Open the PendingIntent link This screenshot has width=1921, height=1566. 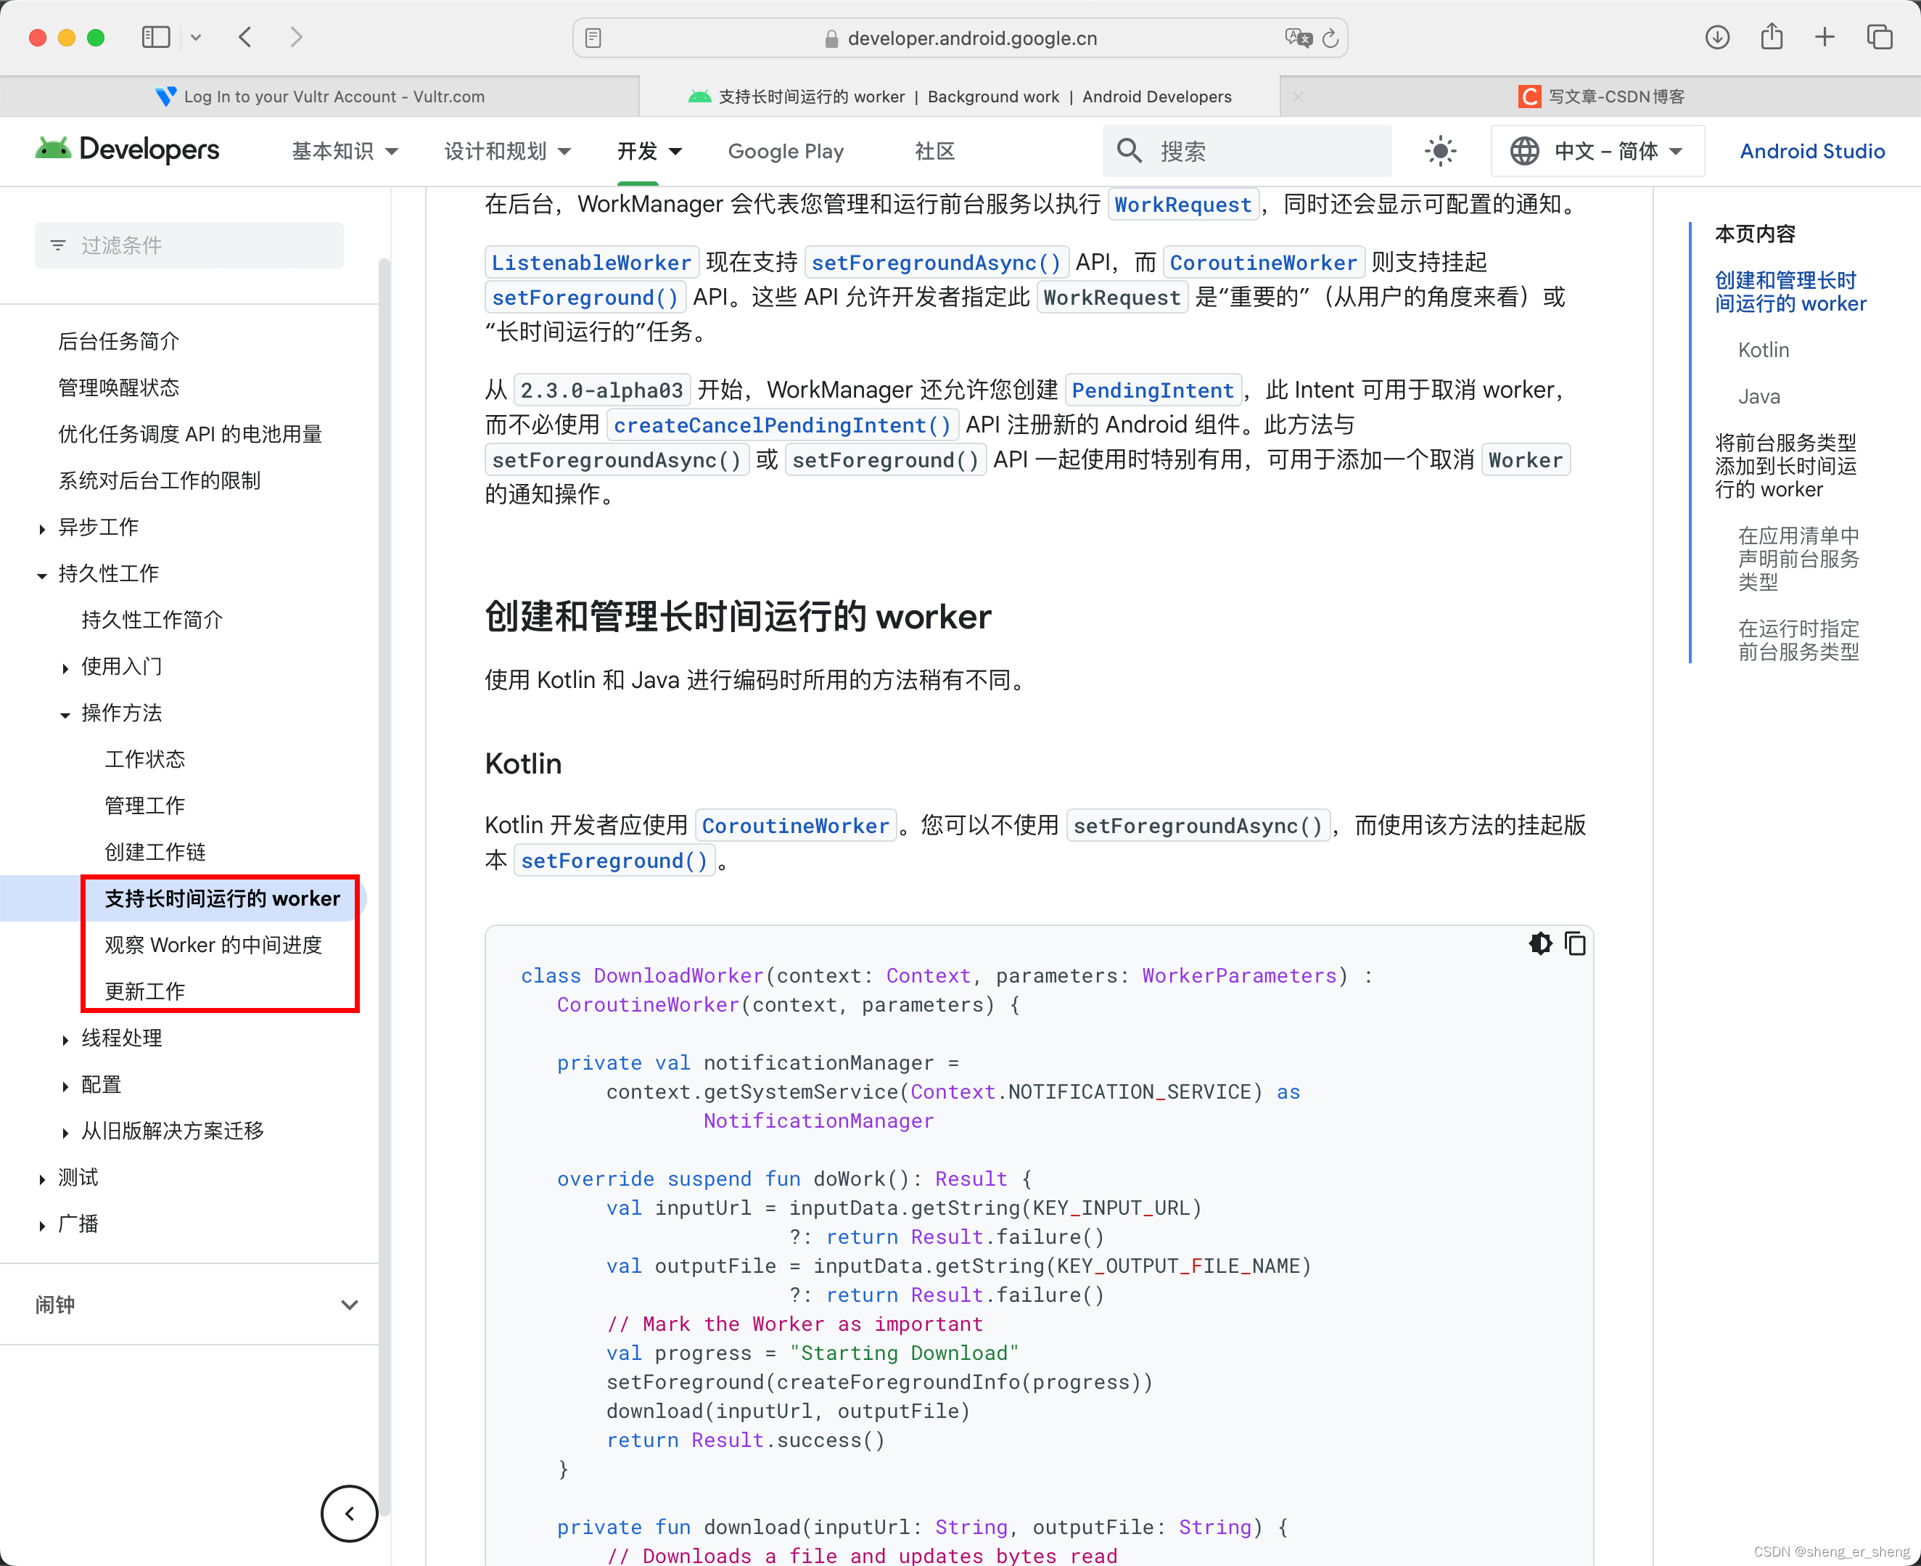coord(1152,390)
